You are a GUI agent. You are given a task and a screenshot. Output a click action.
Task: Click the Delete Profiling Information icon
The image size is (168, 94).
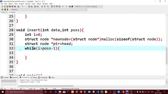point(72,7)
